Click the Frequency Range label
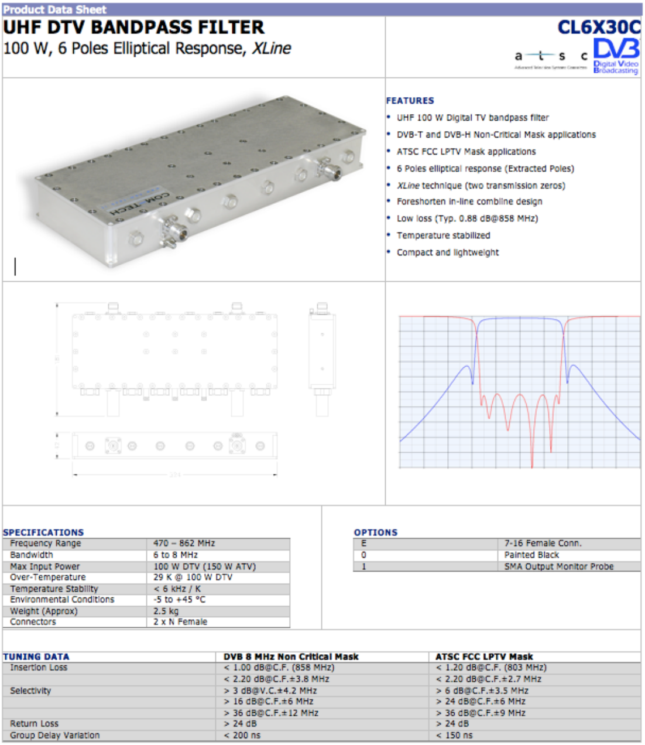645x745 pixels. pos(46,544)
